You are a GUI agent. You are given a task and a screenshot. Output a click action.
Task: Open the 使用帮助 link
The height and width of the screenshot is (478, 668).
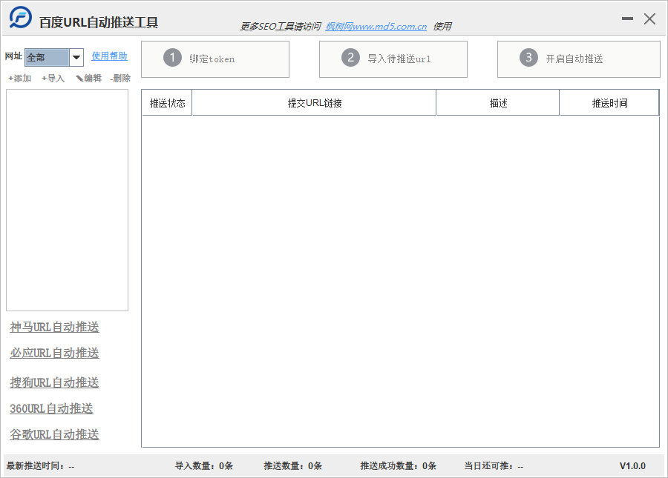tap(109, 56)
